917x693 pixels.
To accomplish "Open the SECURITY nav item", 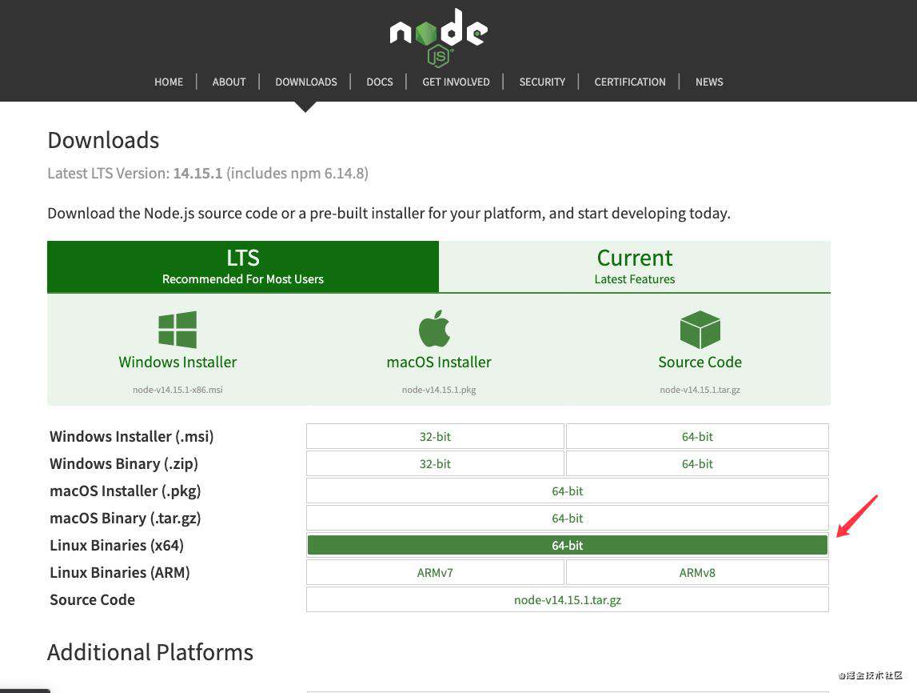I will tap(542, 82).
